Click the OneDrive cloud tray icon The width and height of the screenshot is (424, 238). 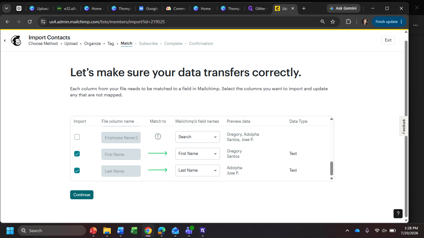[357, 231]
